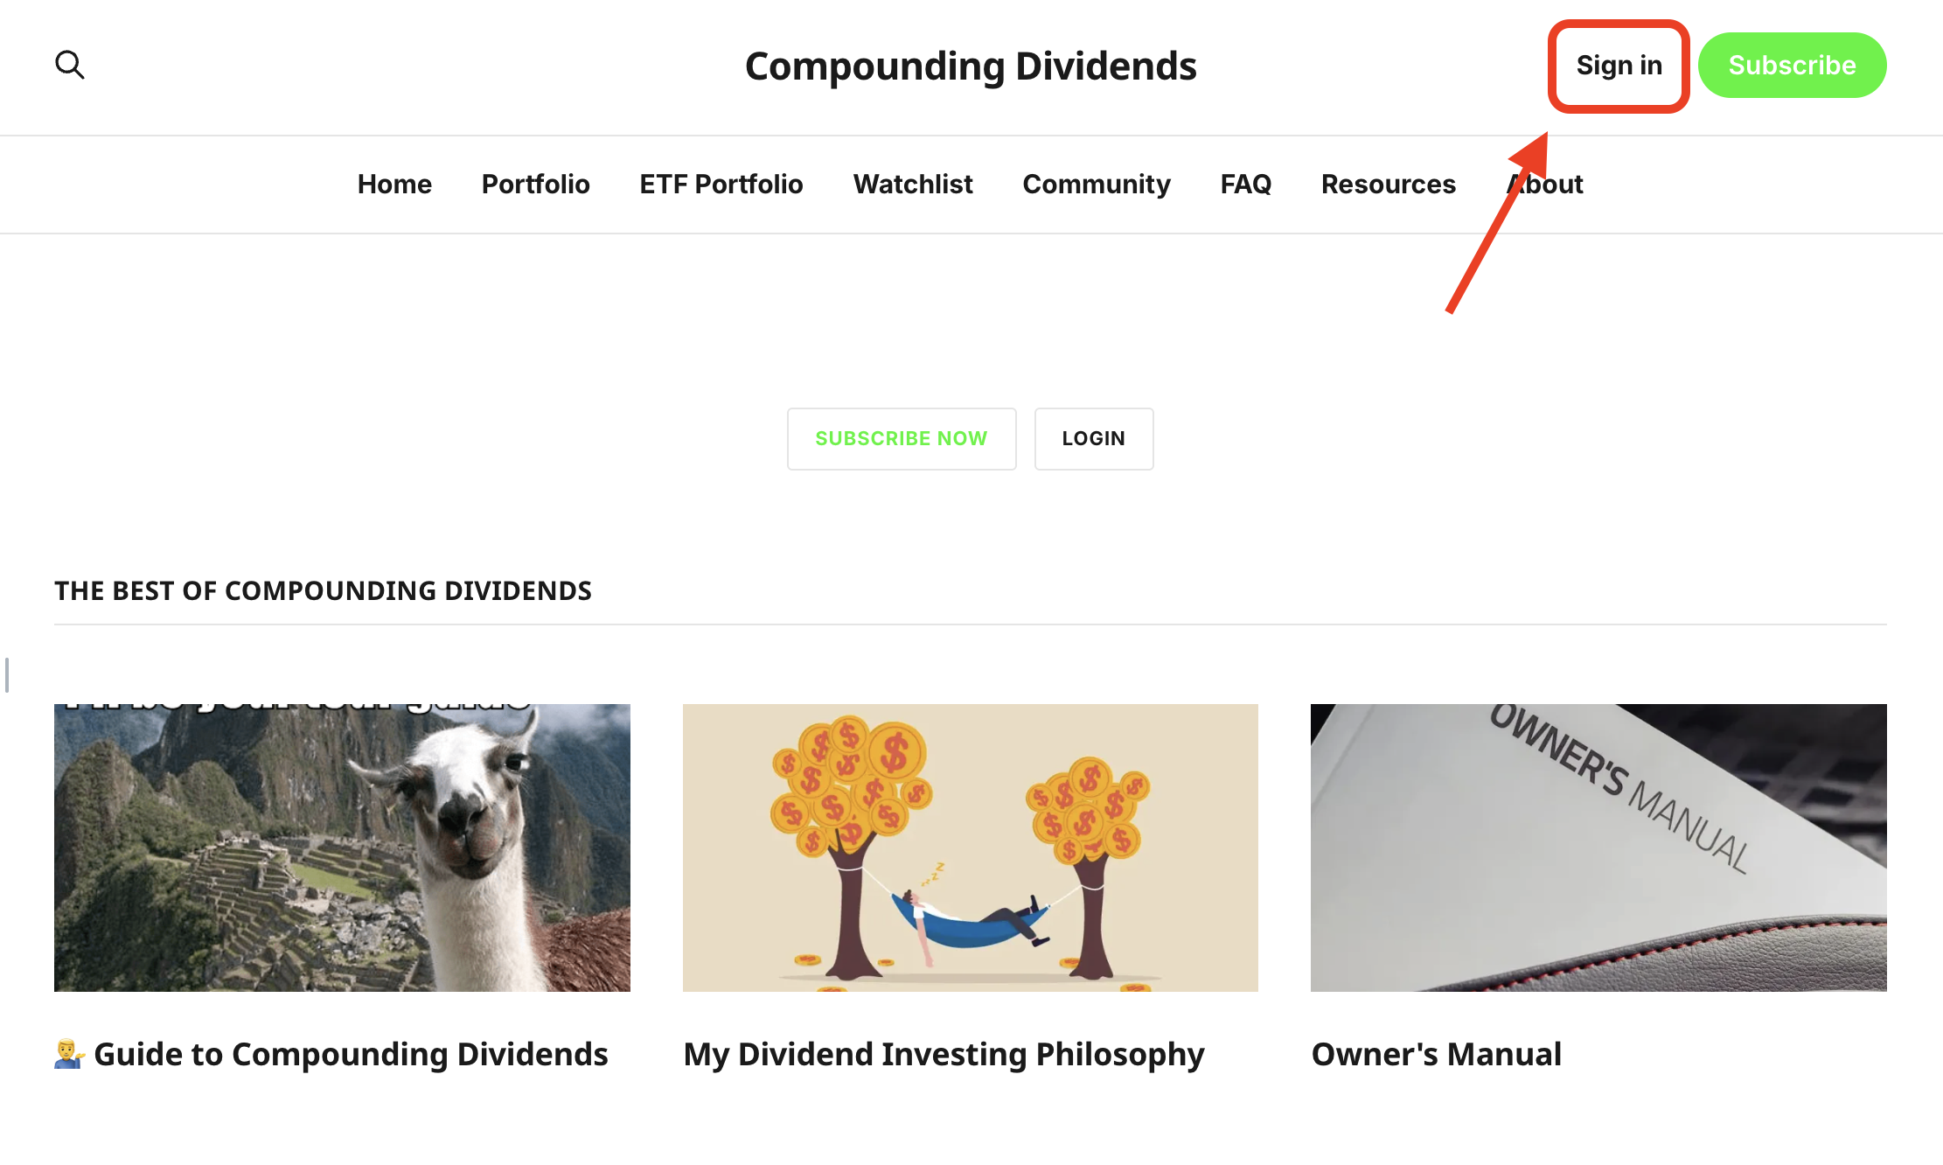Visit the Community section

coord(1096,184)
